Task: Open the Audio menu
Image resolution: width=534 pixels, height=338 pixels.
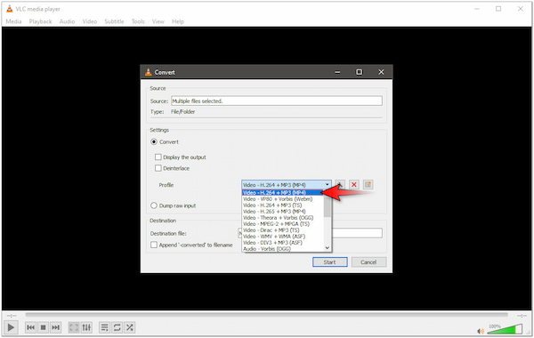Action: click(67, 21)
